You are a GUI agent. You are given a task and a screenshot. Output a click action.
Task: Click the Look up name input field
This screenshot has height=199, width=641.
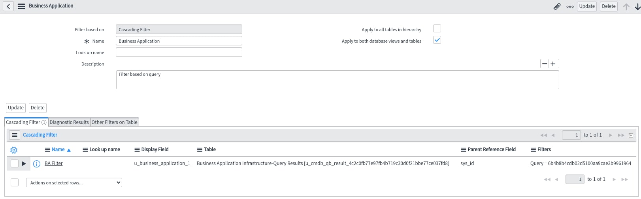[x=179, y=52]
